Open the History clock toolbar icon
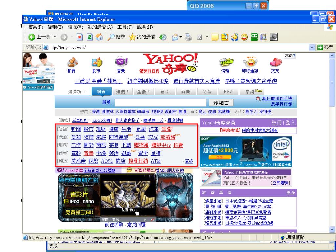 (163, 37)
